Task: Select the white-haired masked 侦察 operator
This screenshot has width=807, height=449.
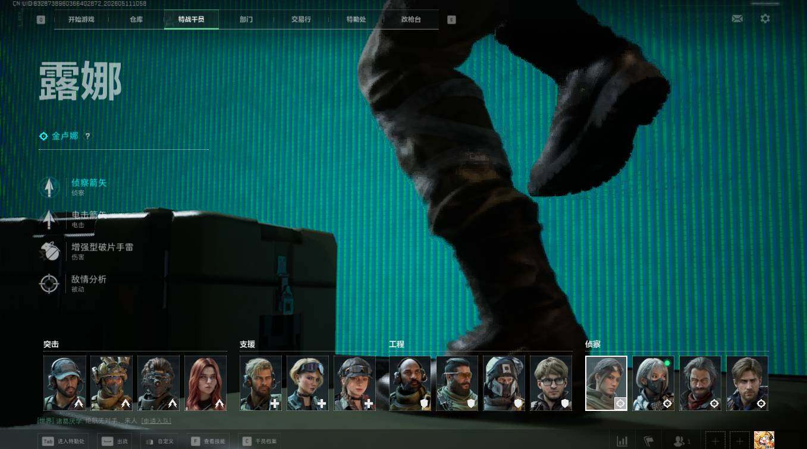Action: click(654, 383)
